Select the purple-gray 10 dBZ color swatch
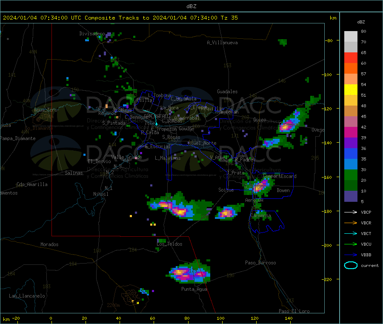The width and height of the screenshot is (383, 324). 351,196
